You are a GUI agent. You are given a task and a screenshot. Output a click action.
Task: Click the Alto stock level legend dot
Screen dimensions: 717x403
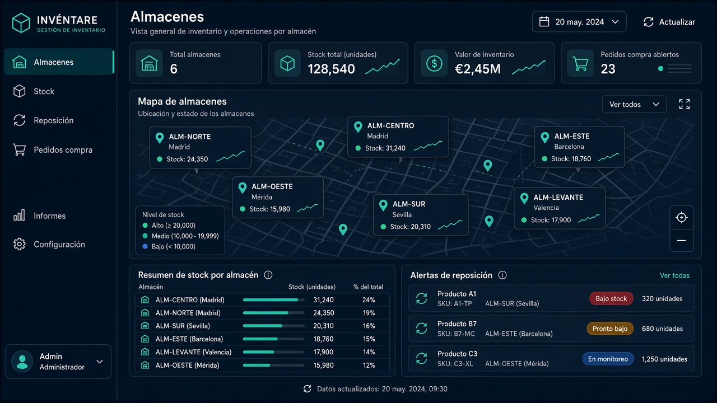point(145,226)
